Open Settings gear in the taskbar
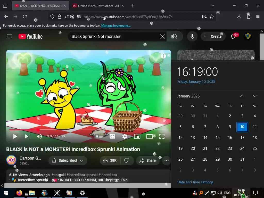The width and height of the screenshot is (264, 198). pos(82,193)
